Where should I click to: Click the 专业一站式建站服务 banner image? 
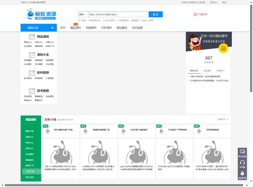point(209,42)
